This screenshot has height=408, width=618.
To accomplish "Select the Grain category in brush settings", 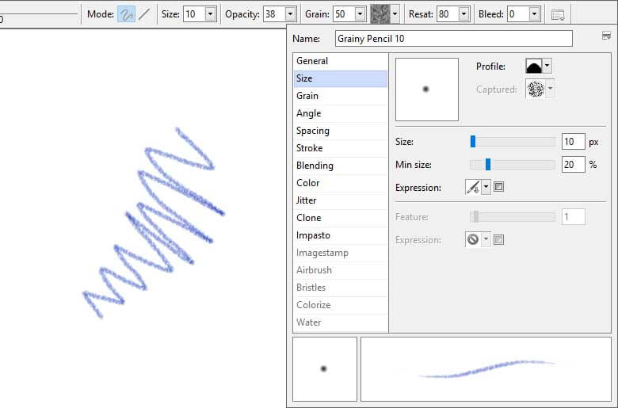I will point(307,96).
